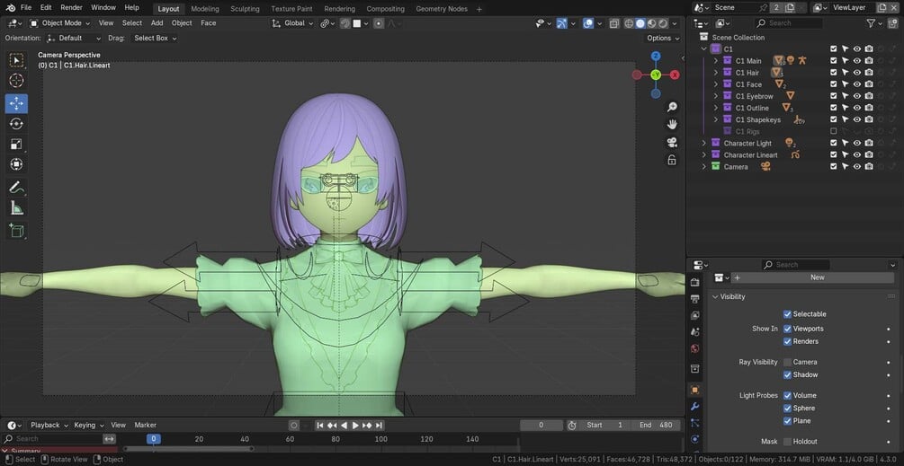Switch to the Sculpting workspace tab
The width and height of the screenshot is (904, 466).
245,9
